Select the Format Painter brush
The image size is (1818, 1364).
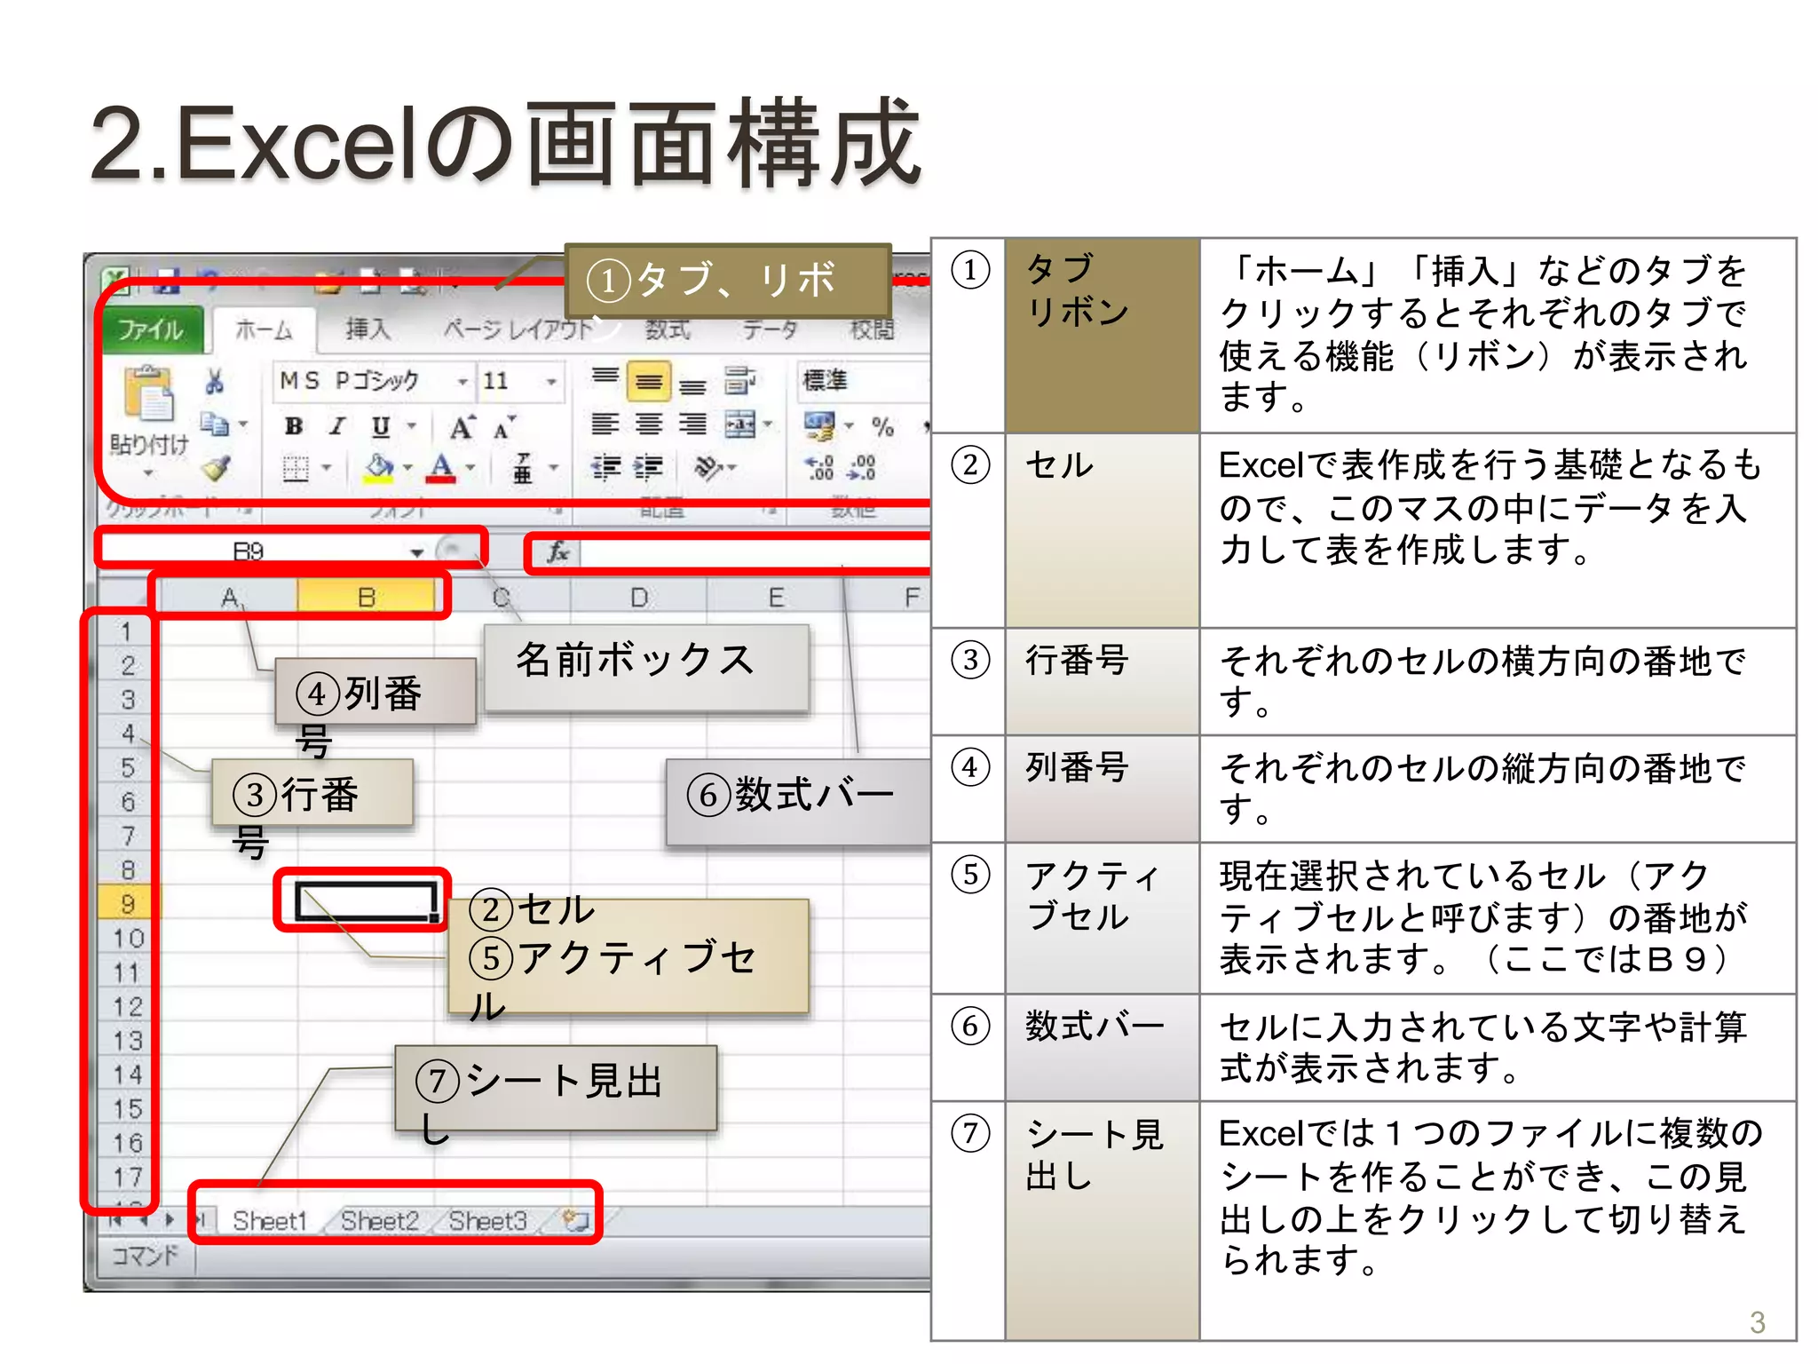216,467
